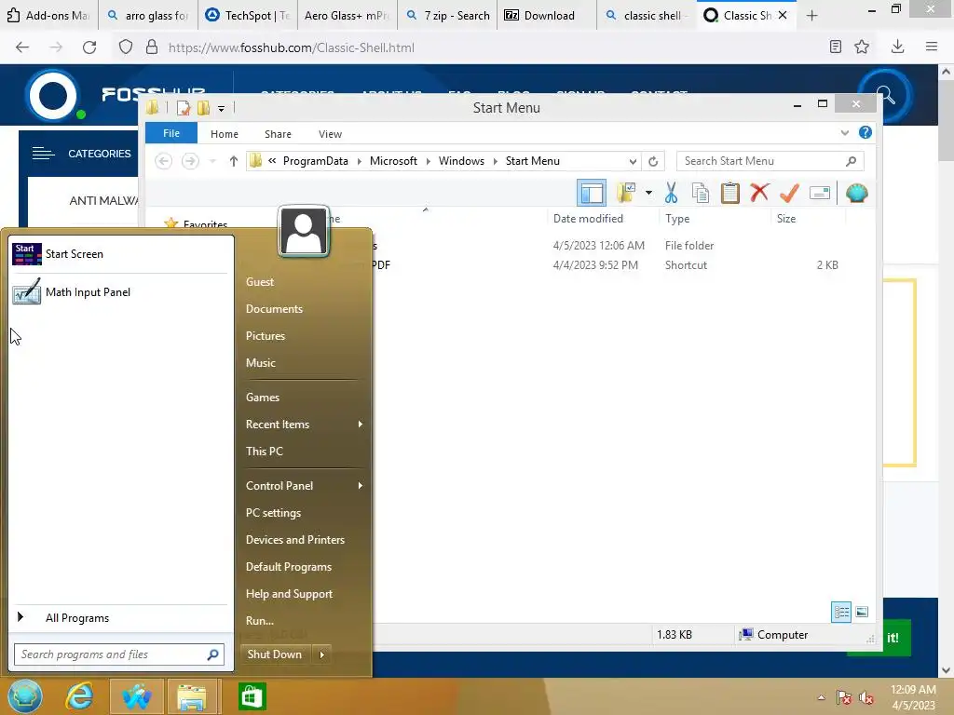Click the red X Delete icon

pos(759,193)
